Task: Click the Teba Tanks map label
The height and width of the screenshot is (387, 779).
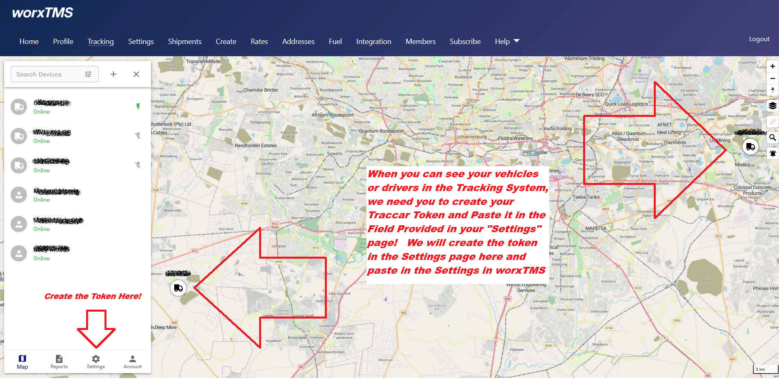Action: click(x=586, y=197)
